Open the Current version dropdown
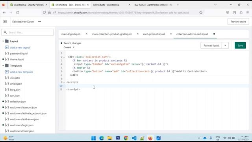The width and height of the screenshot is (252, 142). 69,47
